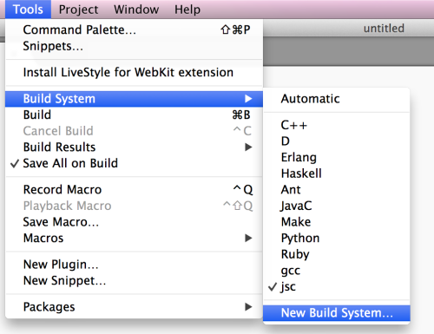Select JavaC build system

(337, 206)
